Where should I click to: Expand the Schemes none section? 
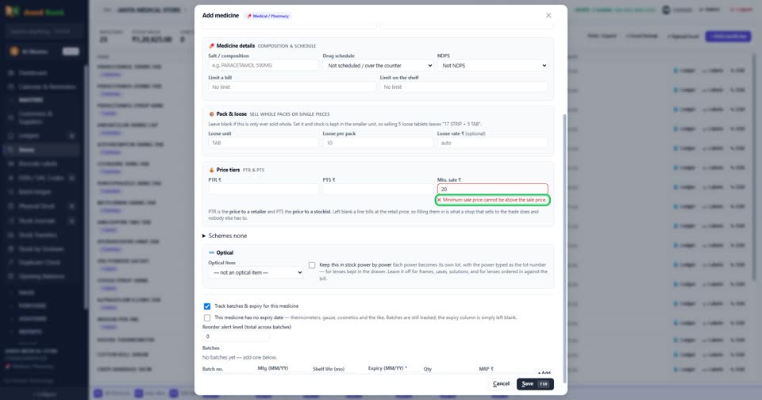(225, 236)
